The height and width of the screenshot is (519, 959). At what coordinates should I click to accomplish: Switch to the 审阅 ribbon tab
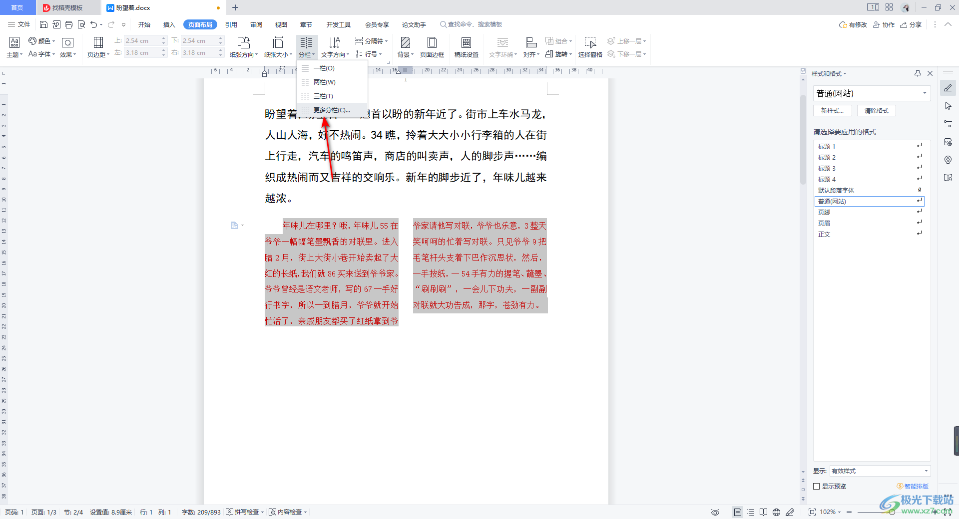[x=256, y=24]
